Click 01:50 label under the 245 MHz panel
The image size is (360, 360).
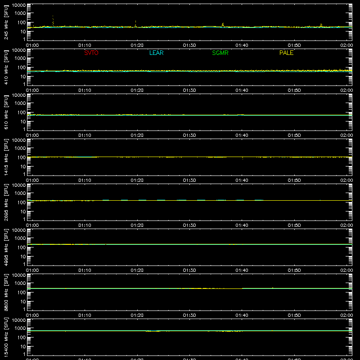click(294, 45)
